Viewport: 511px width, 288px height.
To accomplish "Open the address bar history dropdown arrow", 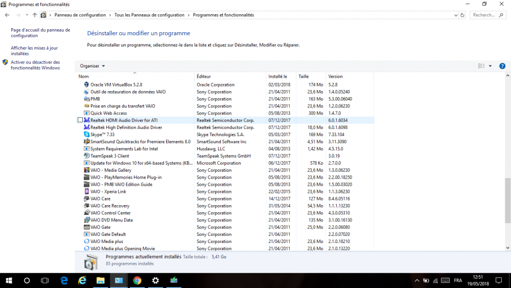I will tap(455, 15).
